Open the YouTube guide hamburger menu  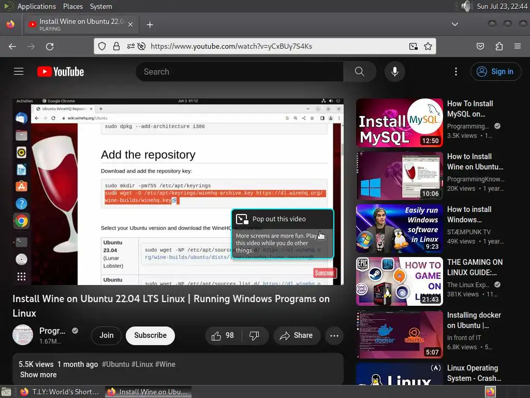pos(19,72)
